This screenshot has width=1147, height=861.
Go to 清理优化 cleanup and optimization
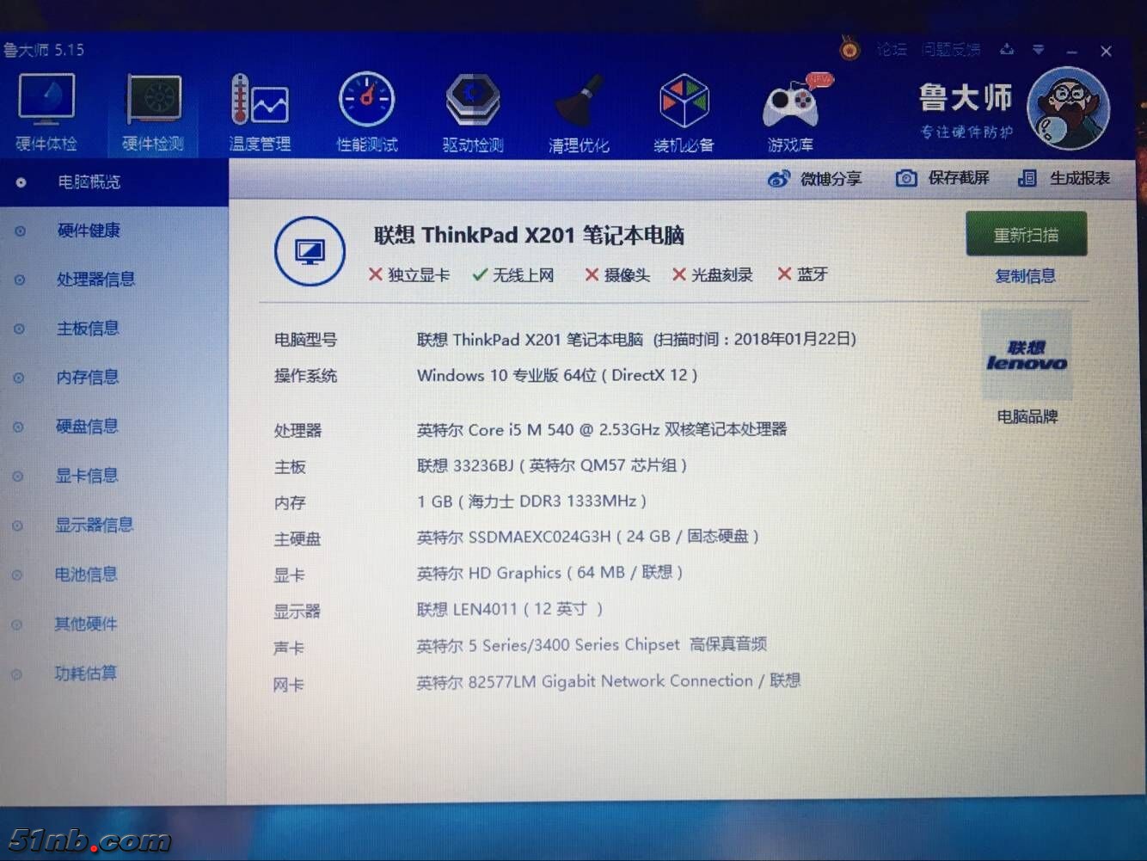pos(579,113)
